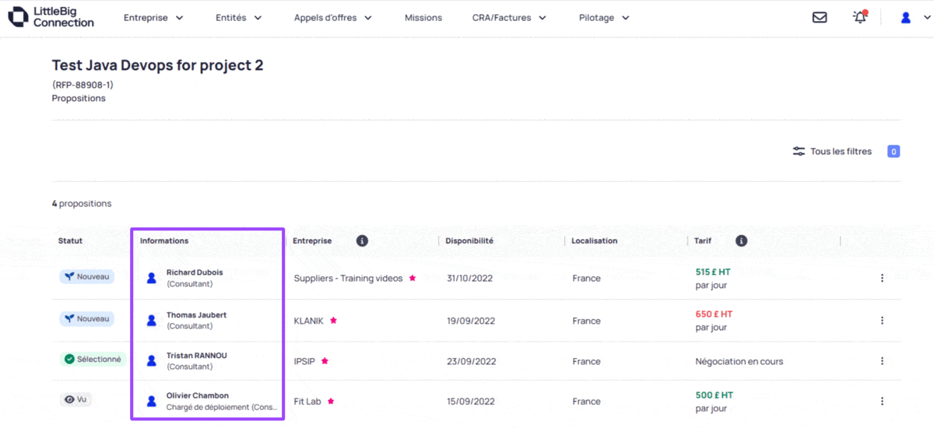This screenshot has height=428, width=934.
Task: Click the IPSIP company name
Action: tap(304, 361)
